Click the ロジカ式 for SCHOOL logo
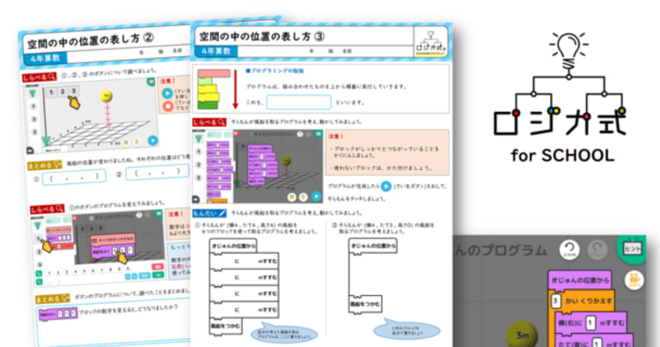The image size is (660, 347). (561, 98)
